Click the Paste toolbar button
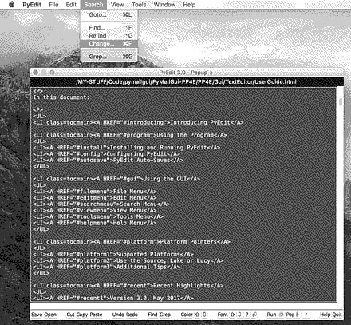351x325 pixels. tap(96, 315)
